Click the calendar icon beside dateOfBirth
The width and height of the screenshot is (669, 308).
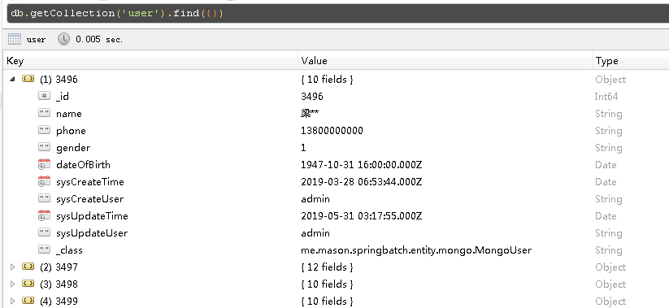pos(45,165)
